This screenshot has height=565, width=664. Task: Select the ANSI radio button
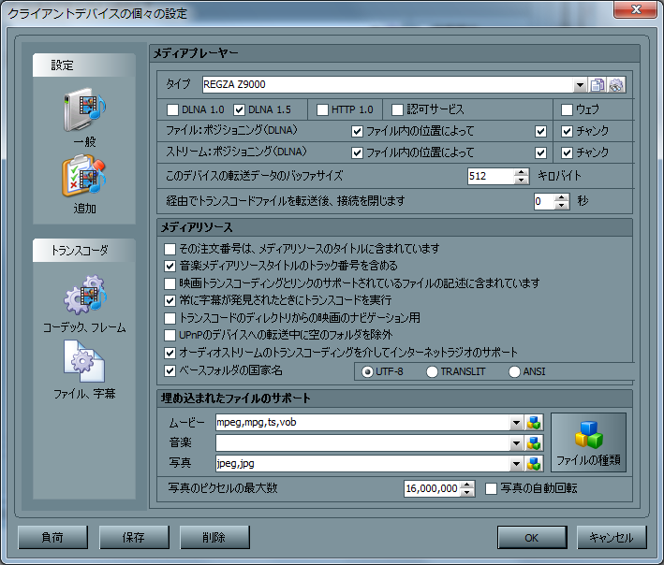[514, 371]
